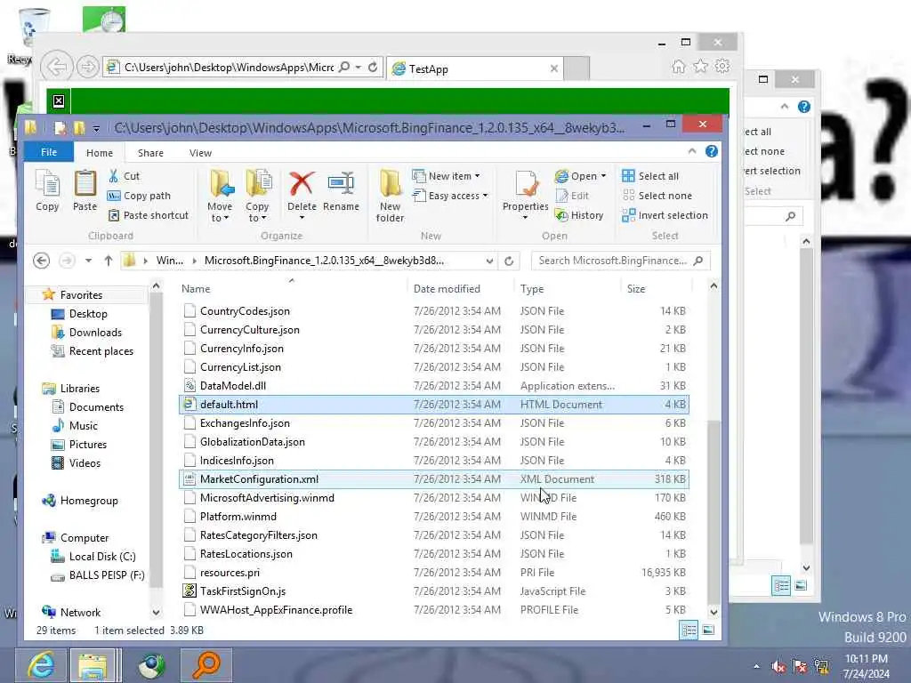Select BALLS PEISP (F:) drive
Image resolution: width=911 pixels, height=683 pixels.
tap(107, 575)
